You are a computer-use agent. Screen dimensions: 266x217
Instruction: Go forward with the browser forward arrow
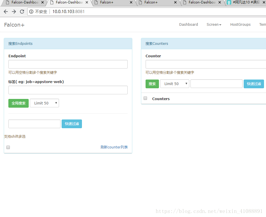pos(14,12)
